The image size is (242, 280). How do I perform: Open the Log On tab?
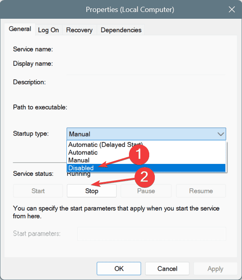[x=49, y=30]
